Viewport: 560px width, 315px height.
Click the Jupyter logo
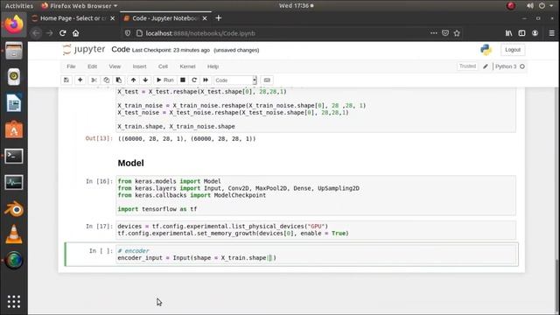(x=84, y=49)
